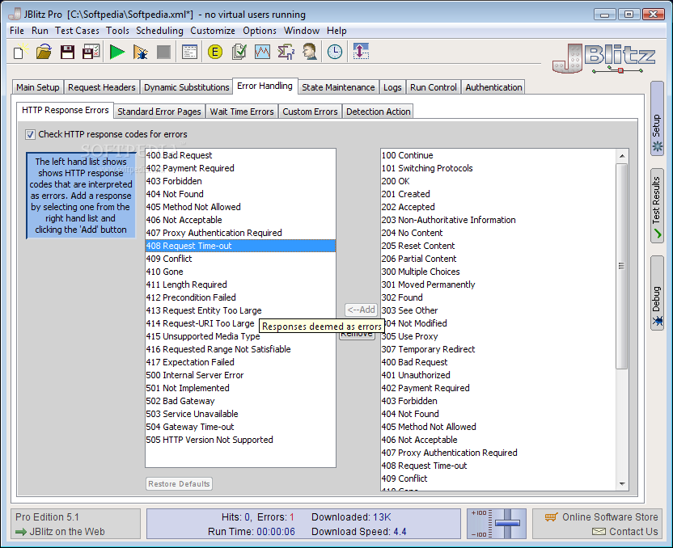Run in debug mode with the bug icon

click(141, 53)
